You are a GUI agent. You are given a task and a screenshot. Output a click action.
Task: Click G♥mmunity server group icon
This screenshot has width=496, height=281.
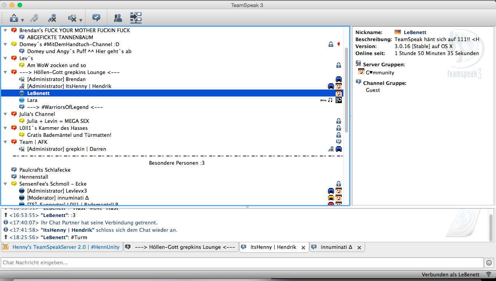coord(361,72)
